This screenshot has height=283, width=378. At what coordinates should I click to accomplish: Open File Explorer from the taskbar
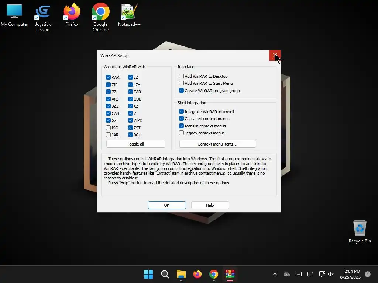pyautogui.click(x=181, y=274)
